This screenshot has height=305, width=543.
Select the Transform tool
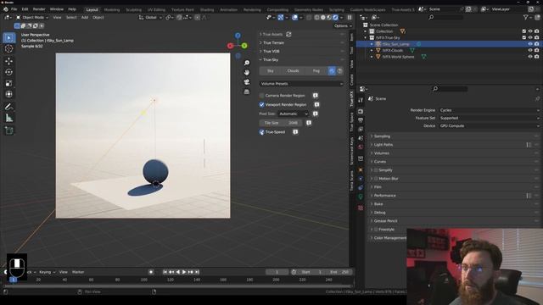coord(9,94)
